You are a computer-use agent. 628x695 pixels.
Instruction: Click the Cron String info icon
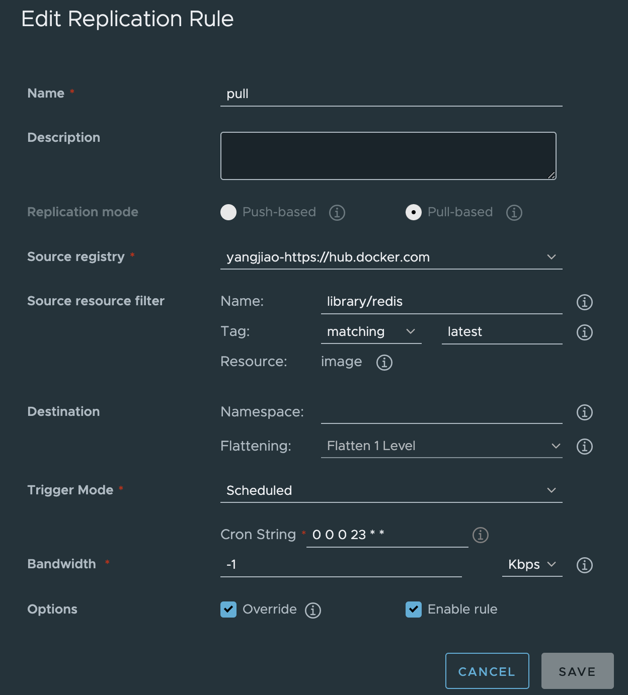480,535
